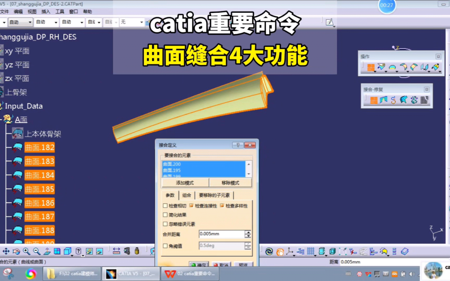450x281 pixels.
Task: Increase the 合并距离 value with spinner
Action: click(x=248, y=232)
